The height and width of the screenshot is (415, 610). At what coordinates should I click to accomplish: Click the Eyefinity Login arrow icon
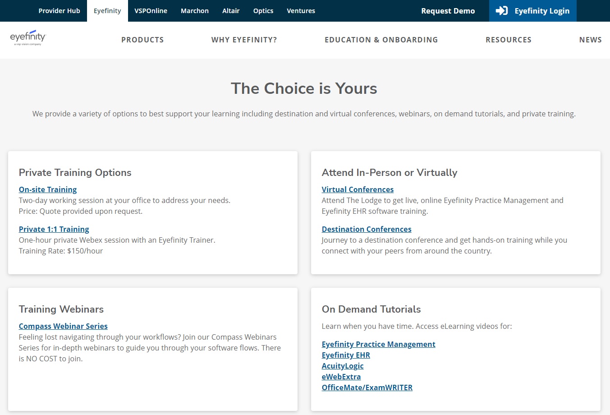click(x=501, y=11)
